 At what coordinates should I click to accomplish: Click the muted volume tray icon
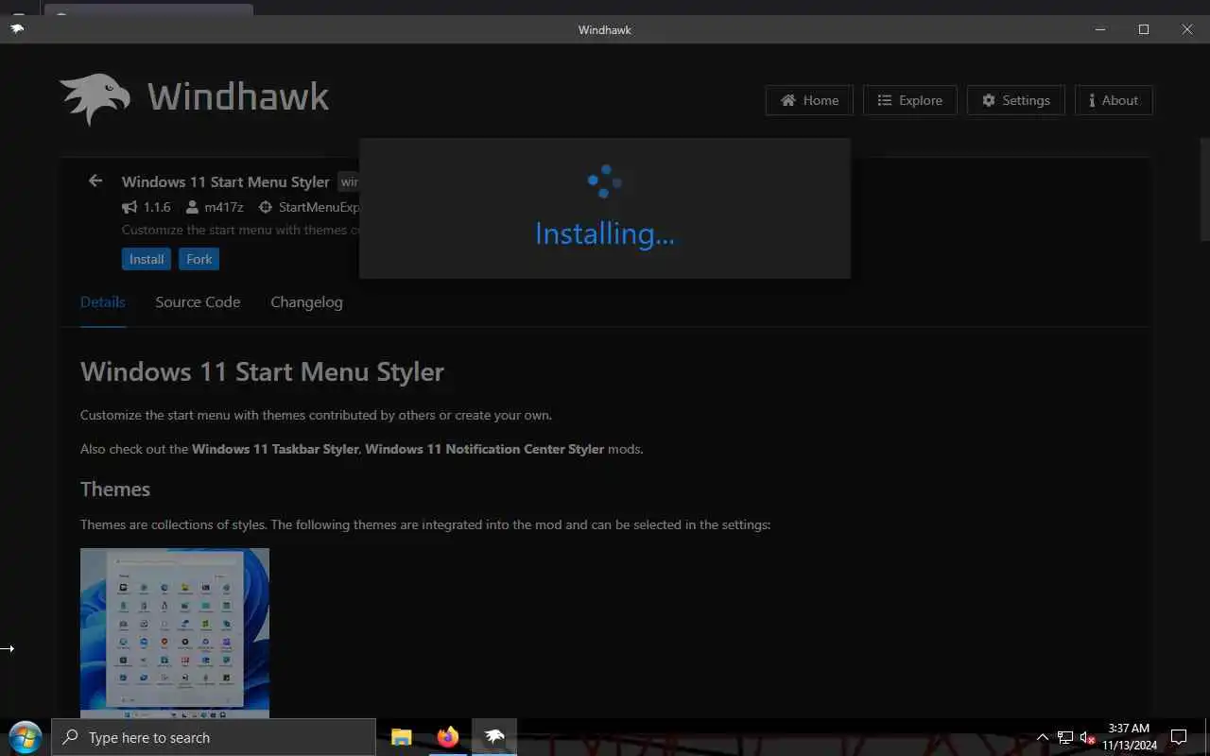pyautogui.click(x=1087, y=737)
